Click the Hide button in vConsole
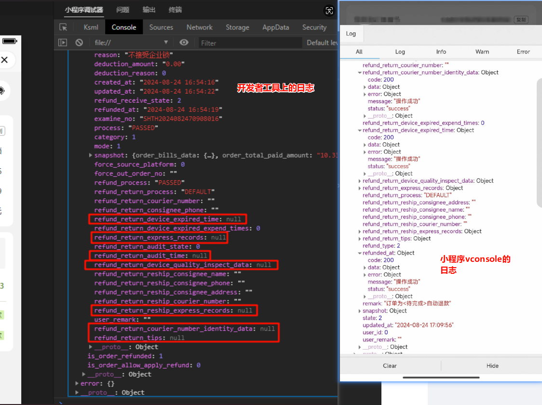 (492, 365)
